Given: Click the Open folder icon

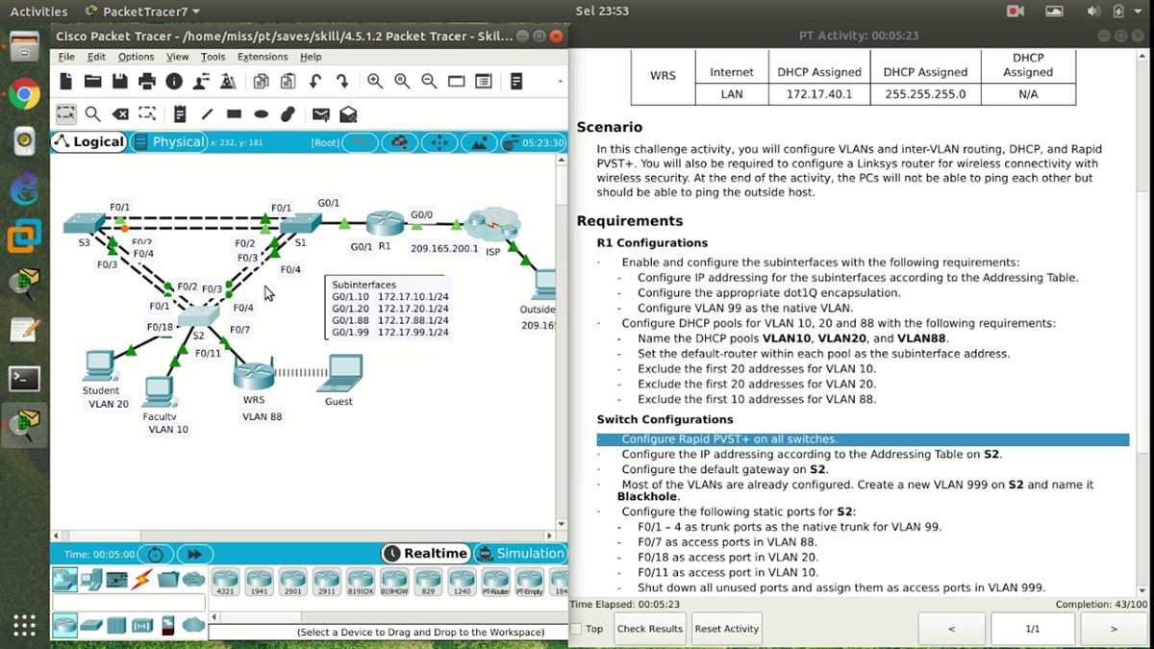Looking at the screenshot, I should [x=92, y=82].
